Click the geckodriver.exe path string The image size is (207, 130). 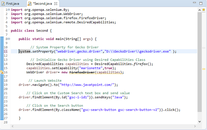click(138, 51)
